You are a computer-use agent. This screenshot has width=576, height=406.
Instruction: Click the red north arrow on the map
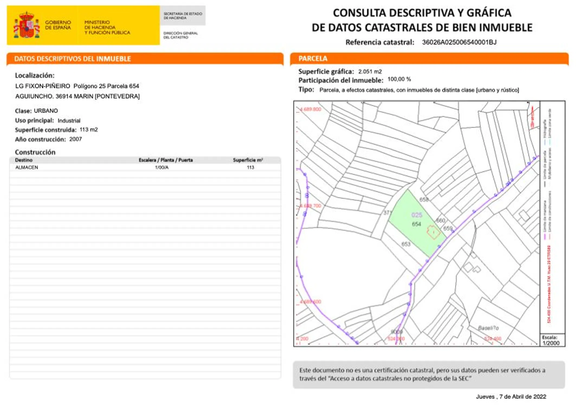pos(532,117)
